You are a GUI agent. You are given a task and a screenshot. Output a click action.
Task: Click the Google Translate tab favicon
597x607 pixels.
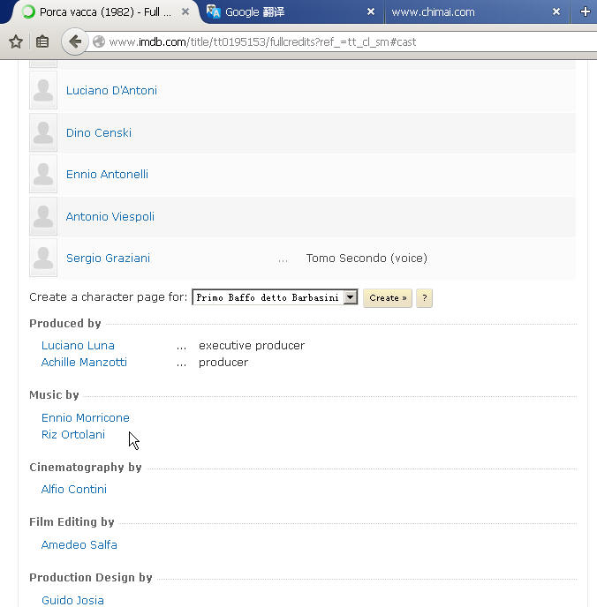(x=213, y=11)
